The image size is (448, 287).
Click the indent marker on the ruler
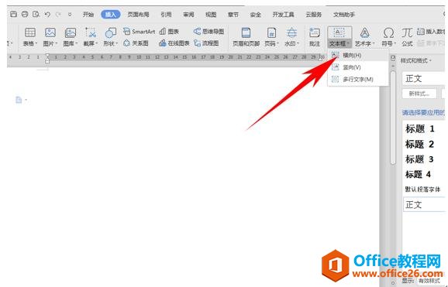pyautogui.click(x=47, y=58)
